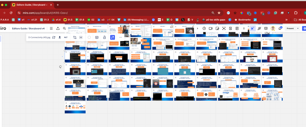Add ALT text to the image
The height and width of the screenshot is (127, 306).
point(66,37)
